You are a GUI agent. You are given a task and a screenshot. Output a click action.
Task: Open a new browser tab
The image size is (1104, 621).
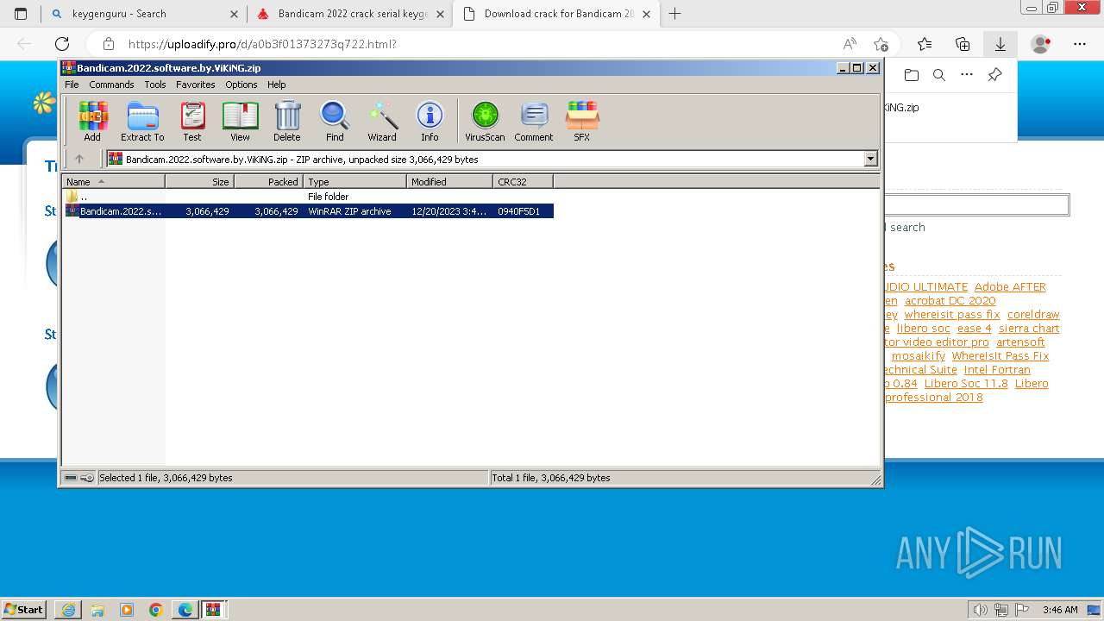coord(675,14)
